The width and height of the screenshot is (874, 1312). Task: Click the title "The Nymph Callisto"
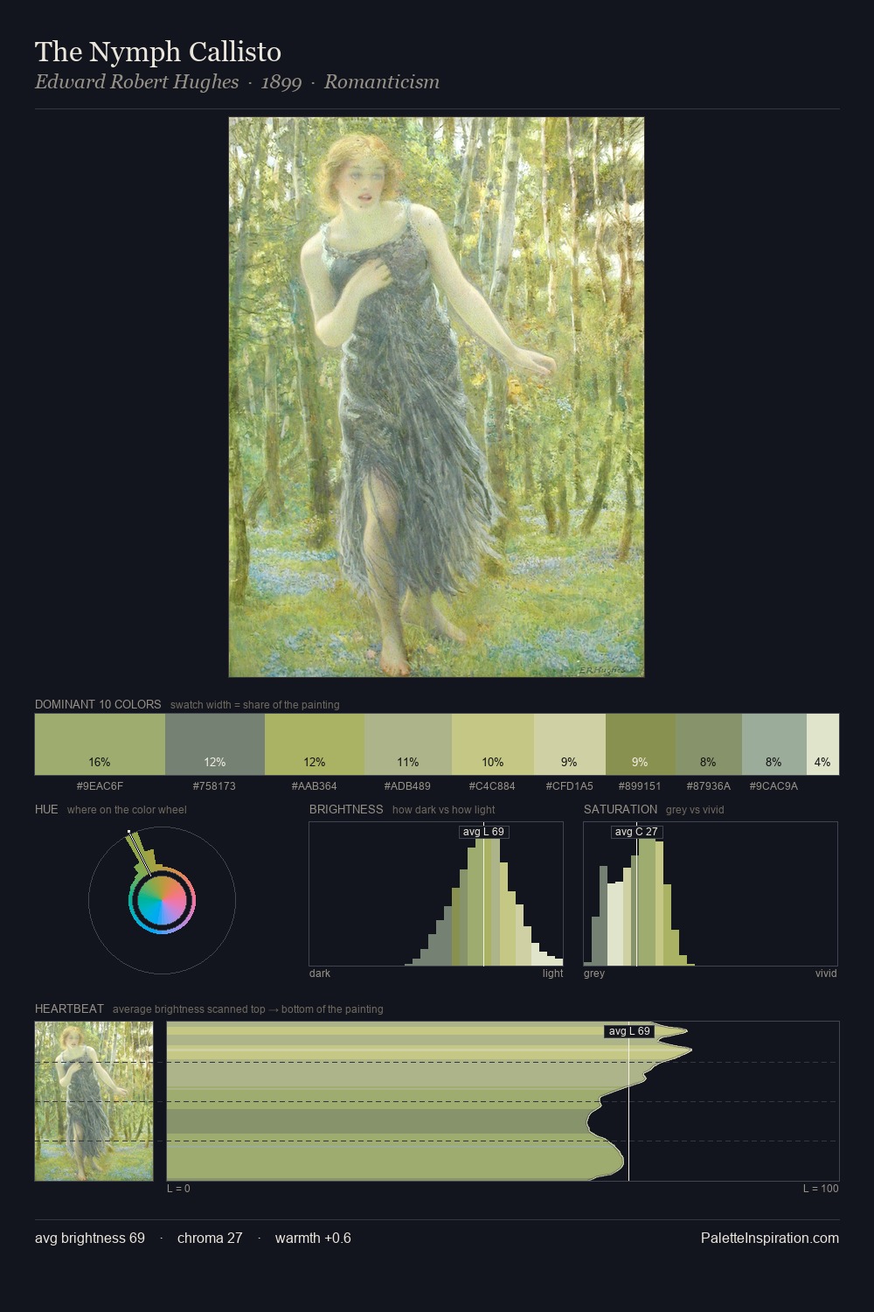(x=158, y=52)
